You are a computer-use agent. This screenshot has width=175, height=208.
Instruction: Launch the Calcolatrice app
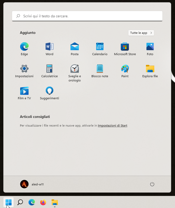[x=50, y=71]
